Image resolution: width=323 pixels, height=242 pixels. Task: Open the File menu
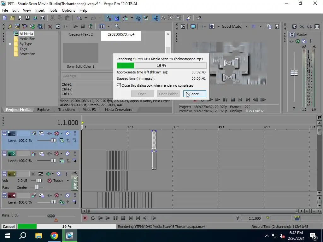click(5, 10)
